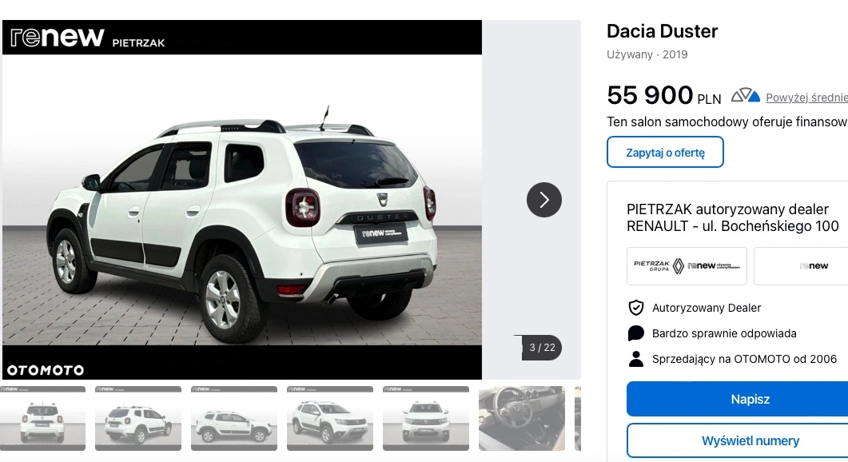
Task: Select the rear view car thumbnail
Action: 42,418
